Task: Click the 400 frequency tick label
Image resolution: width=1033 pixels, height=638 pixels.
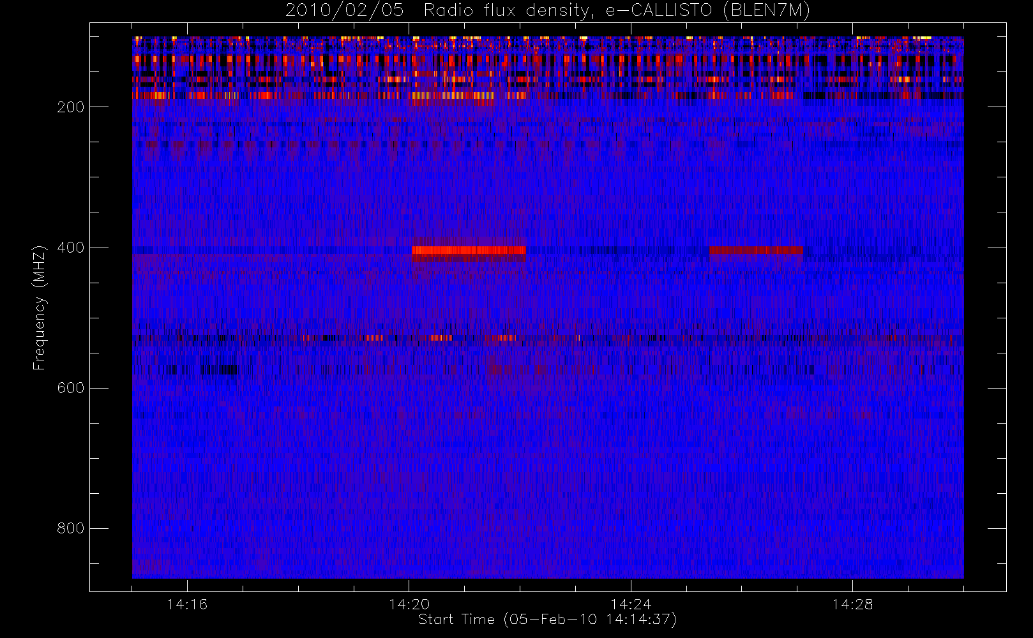Action: coord(70,248)
